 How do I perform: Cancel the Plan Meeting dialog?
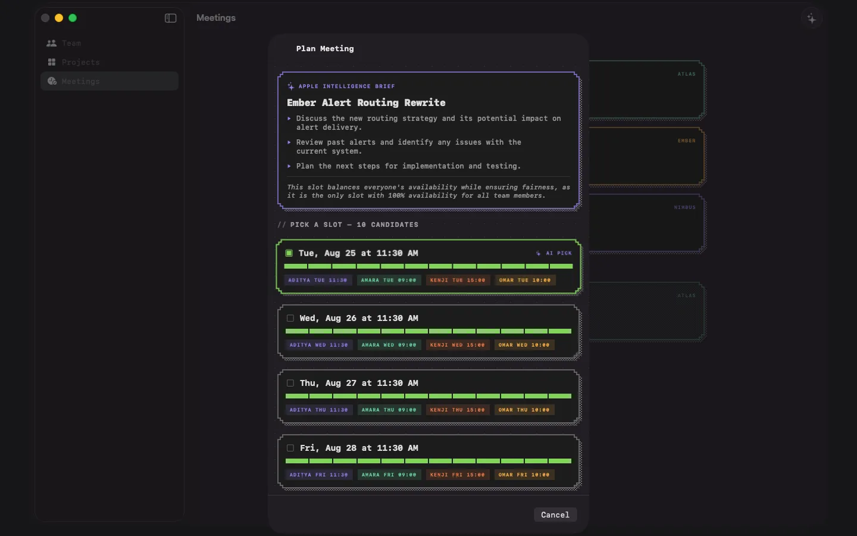tap(555, 515)
